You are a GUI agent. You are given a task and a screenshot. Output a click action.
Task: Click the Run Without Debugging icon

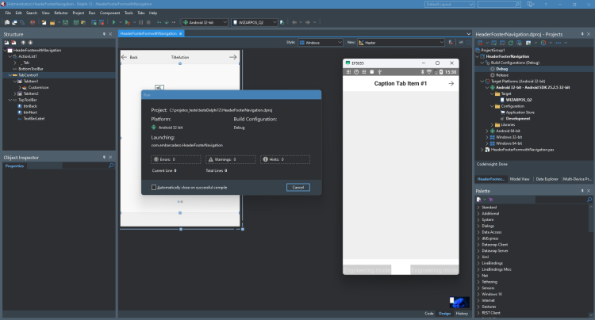(128, 22)
